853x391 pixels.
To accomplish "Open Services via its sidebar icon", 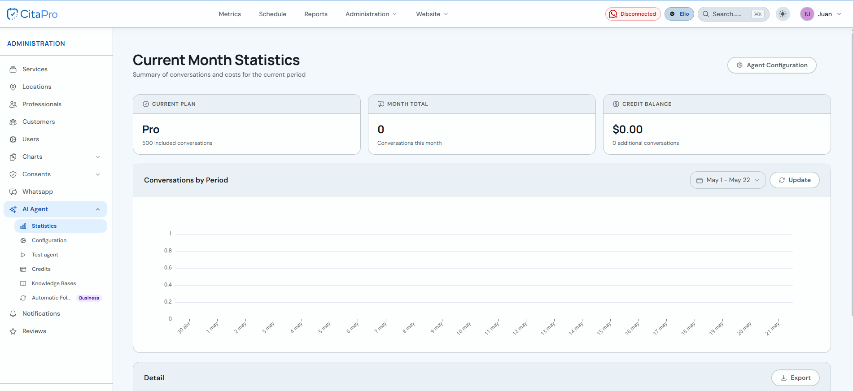I will 13,70.
